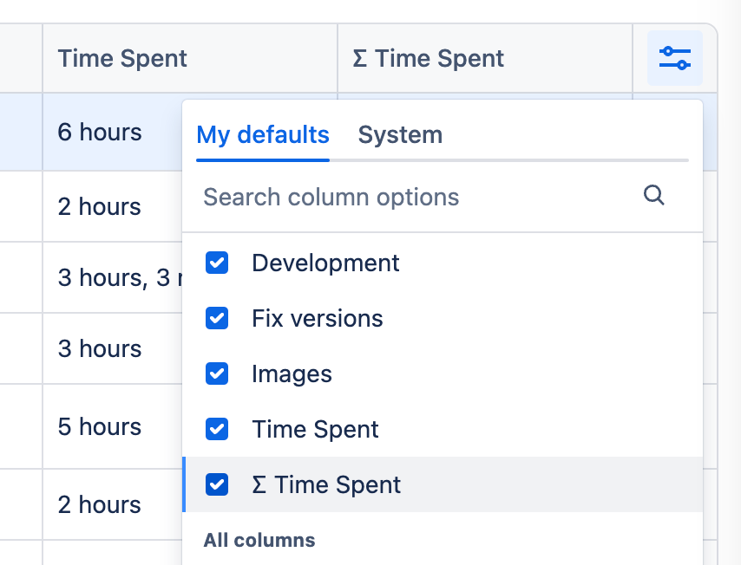
Task: Select the Development option label
Action: coord(325,263)
